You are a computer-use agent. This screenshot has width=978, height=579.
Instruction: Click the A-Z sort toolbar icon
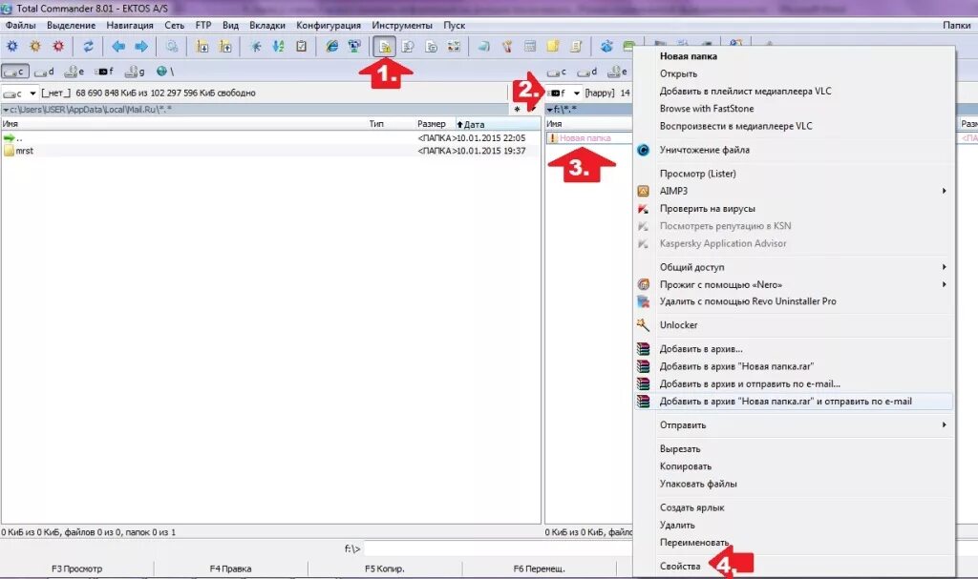tap(278, 46)
